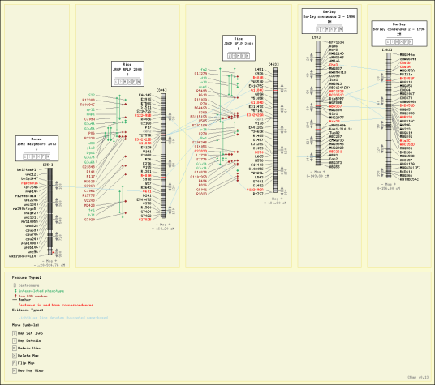Click the Barley consensus 2 - 1996 2H title
The width and height of the screenshot is (435, 385).
(399, 29)
